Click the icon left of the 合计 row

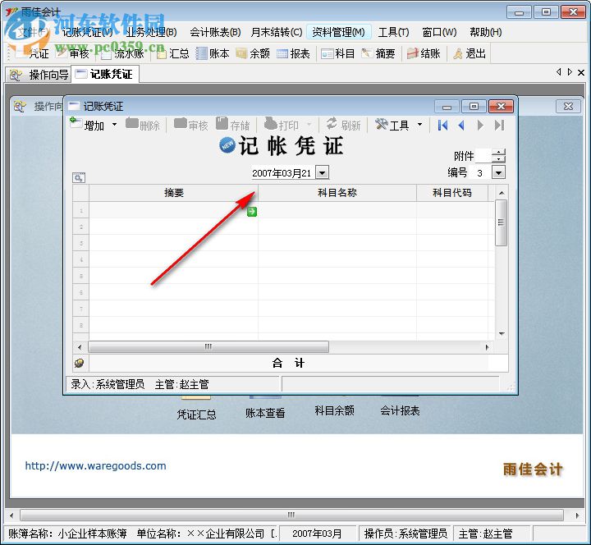tap(80, 363)
